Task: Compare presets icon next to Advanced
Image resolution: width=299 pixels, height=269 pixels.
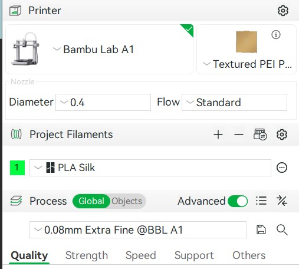Action: 282,201
